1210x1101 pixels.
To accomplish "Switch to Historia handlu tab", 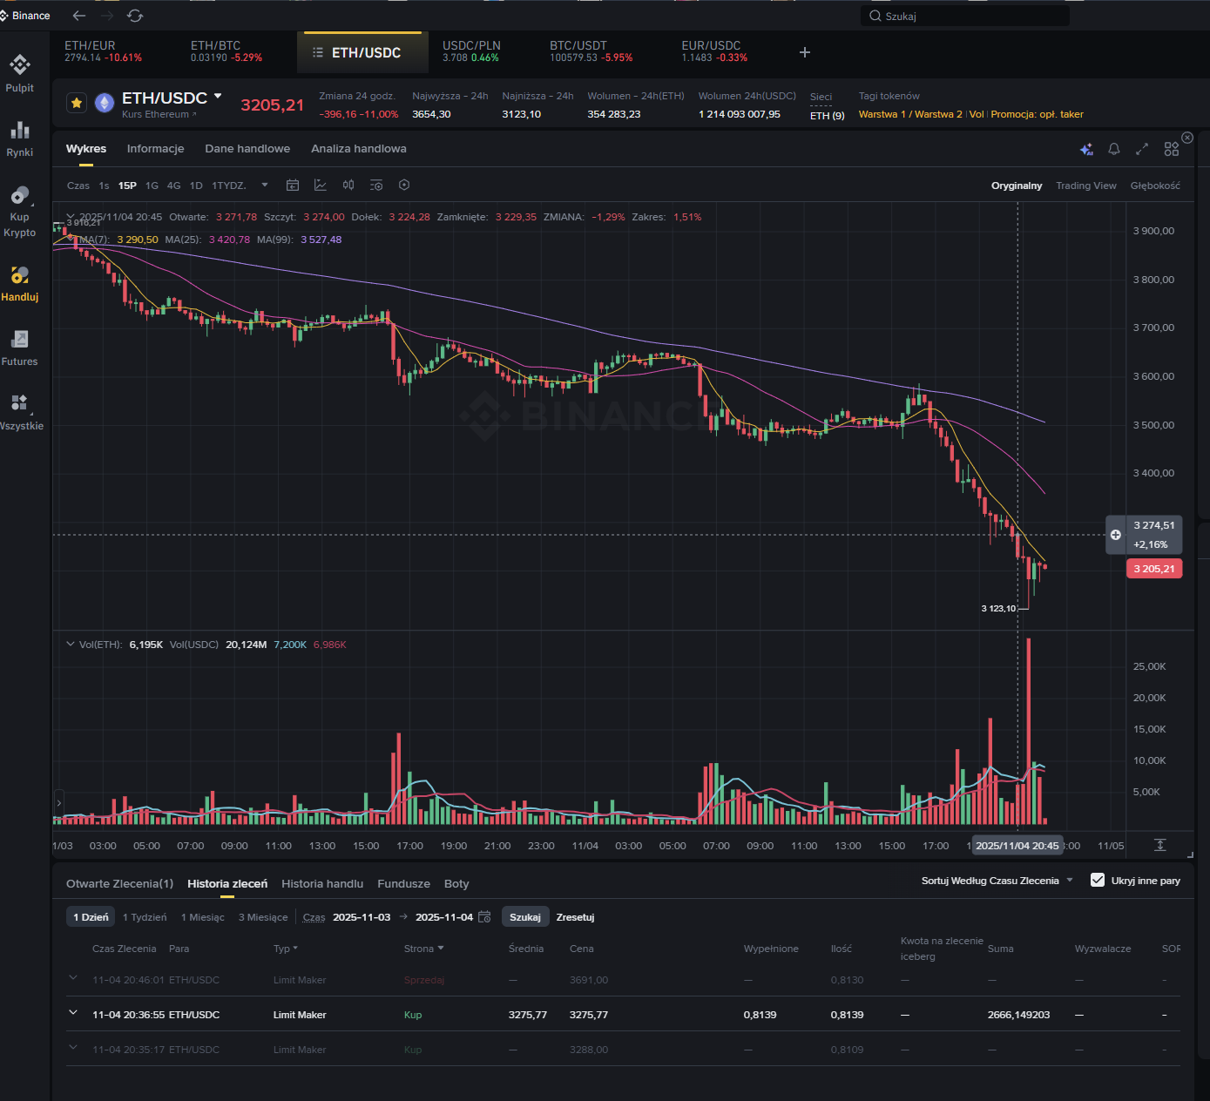I will coord(322,884).
